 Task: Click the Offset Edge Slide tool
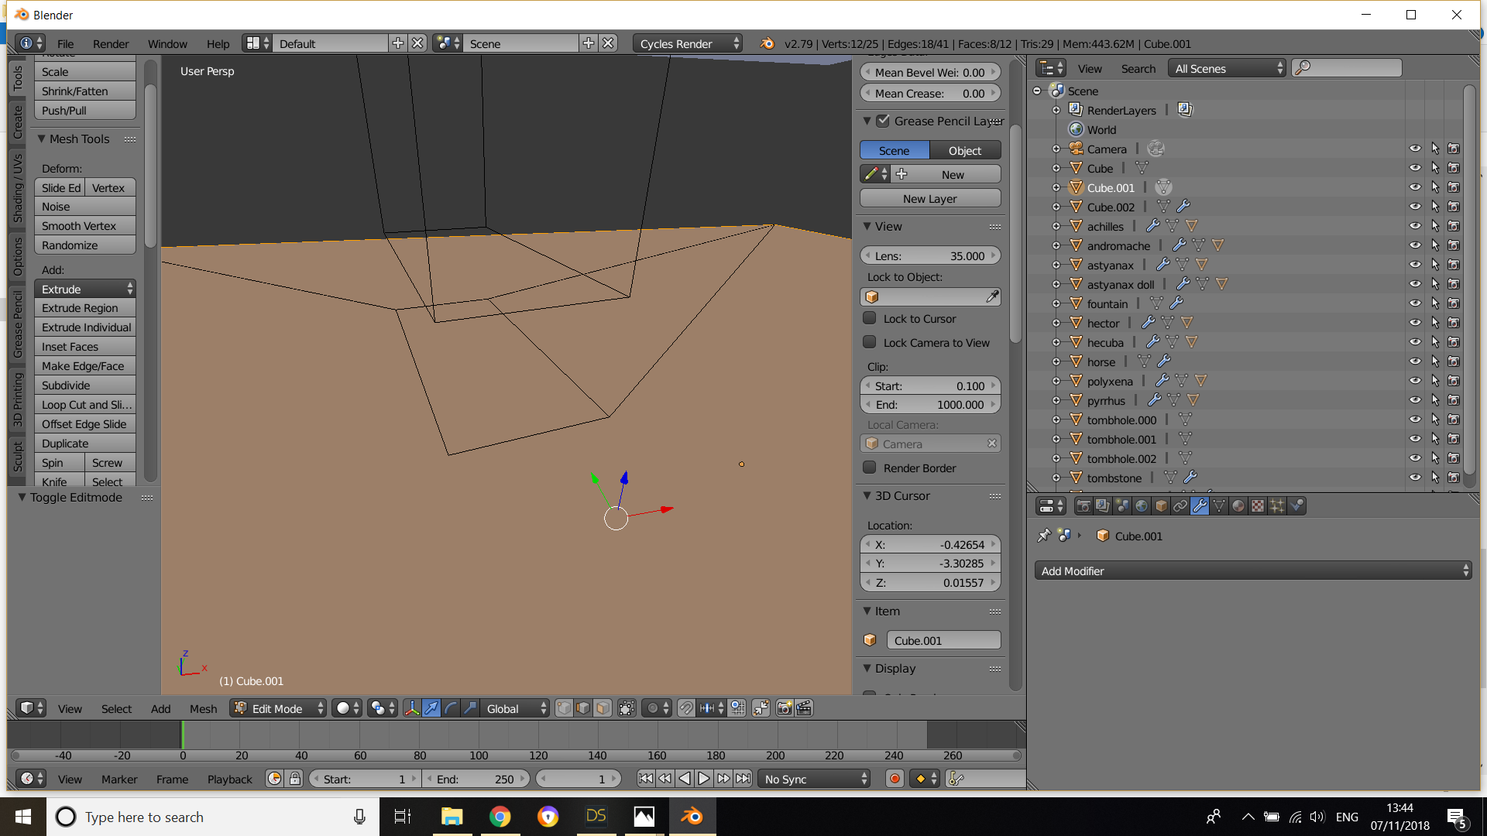(x=86, y=423)
